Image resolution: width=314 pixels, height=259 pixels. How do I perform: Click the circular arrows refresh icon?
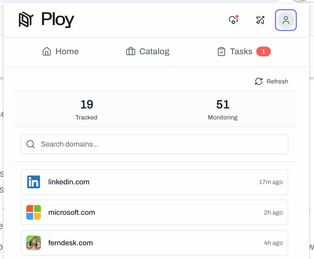pyautogui.click(x=259, y=81)
